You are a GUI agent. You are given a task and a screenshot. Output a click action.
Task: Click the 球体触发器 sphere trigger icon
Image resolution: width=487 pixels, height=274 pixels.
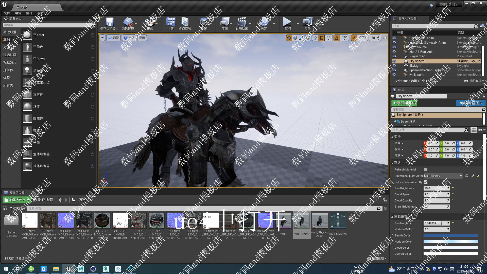tap(27, 166)
